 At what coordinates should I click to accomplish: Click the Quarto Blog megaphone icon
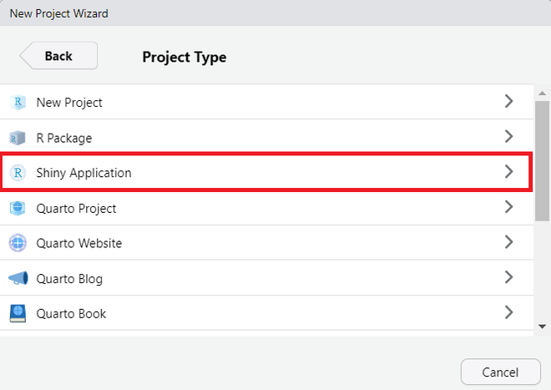pyautogui.click(x=18, y=278)
